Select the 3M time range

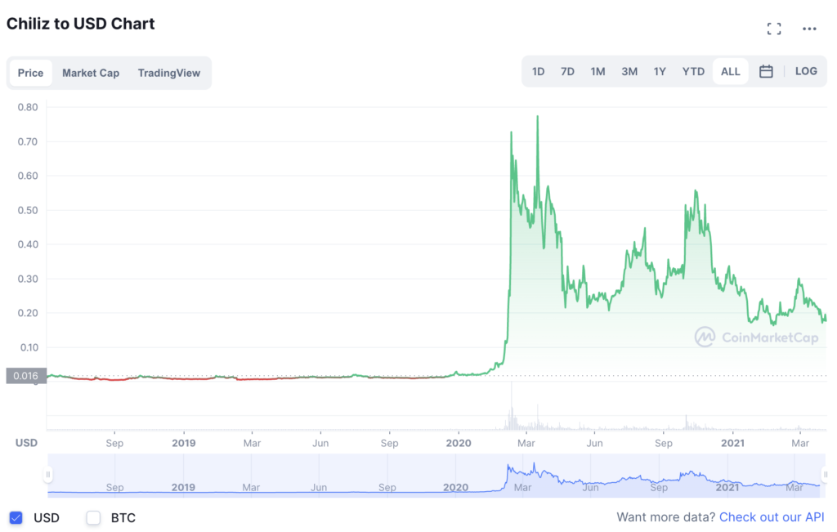coord(629,71)
